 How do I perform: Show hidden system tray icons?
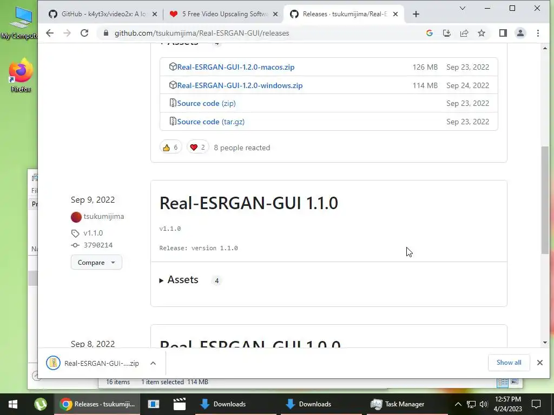458,404
